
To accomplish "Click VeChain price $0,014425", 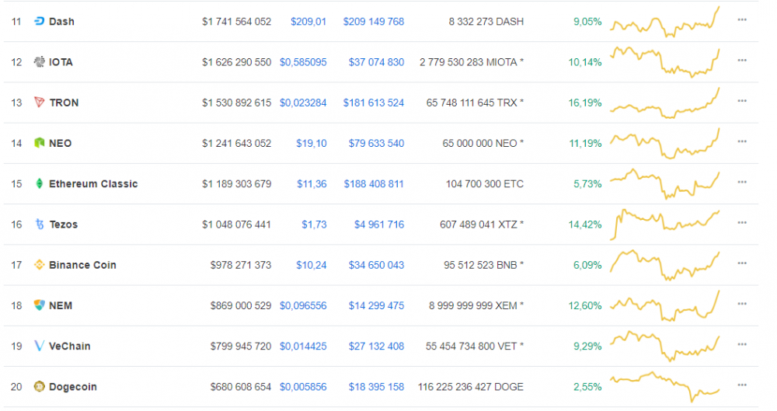I will (x=303, y=346).
